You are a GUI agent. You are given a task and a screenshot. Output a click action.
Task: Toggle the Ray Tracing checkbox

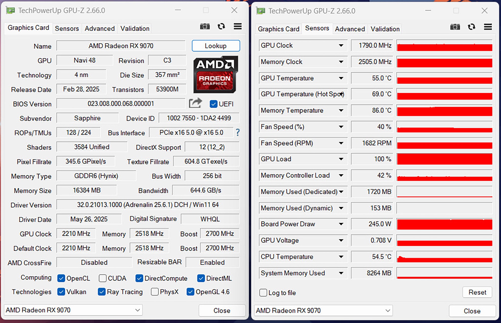coord(101,292)
